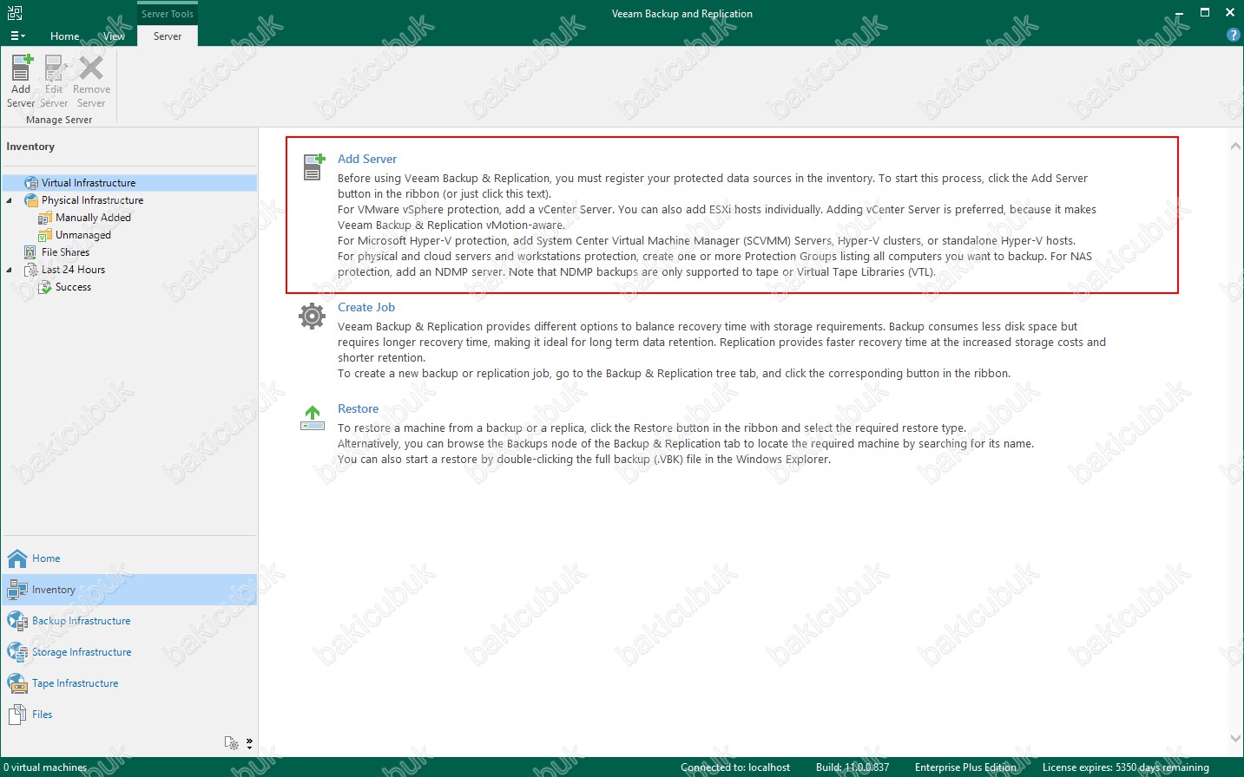The height and width of the screenshot is (777, 1244).
Task: Click scrollbar down arrow in content pane
Action: [x=1235, y=739]
